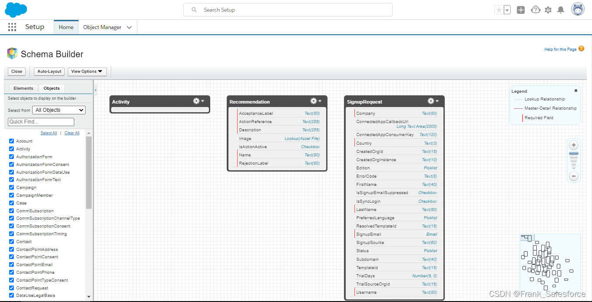Open the help question mark icon
Viewport: 592px width, 302px height.
(x=536, y=9)
